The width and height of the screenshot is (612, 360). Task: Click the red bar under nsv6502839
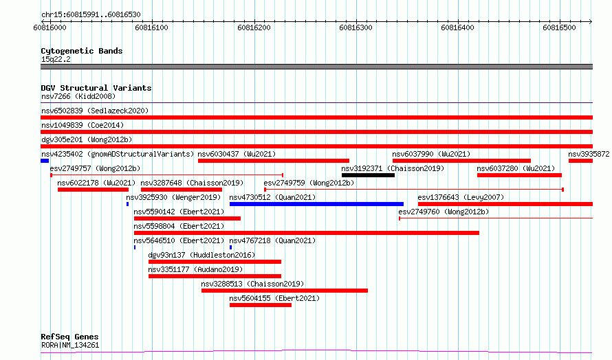coord(316,117)
